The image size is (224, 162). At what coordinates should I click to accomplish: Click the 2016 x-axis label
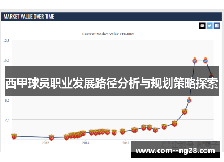[126, 143]
